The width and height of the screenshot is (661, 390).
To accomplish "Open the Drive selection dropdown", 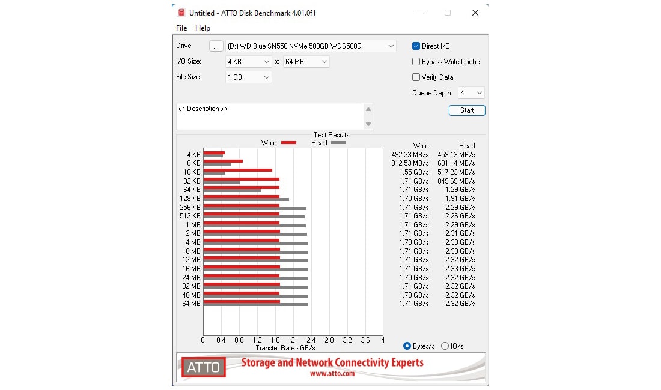I will 311,46.
